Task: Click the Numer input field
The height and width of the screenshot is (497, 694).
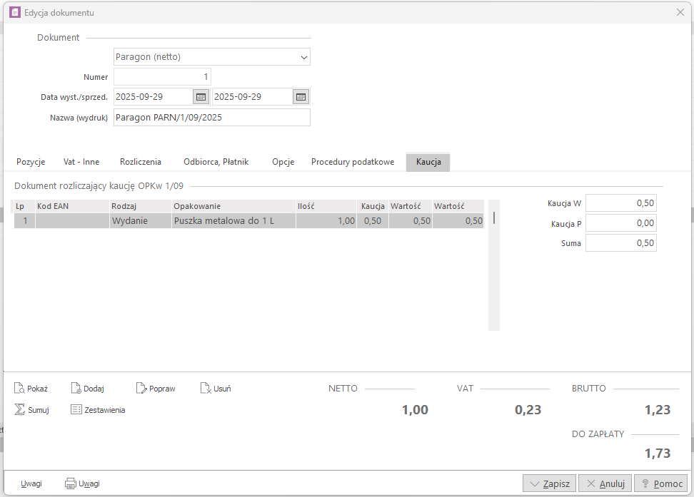Action: coord(162,77)
